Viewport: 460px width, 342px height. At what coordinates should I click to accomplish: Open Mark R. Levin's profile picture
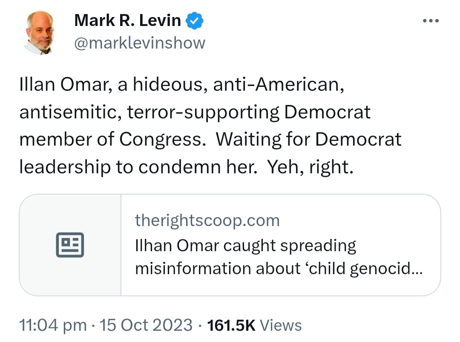coord(41,32)
